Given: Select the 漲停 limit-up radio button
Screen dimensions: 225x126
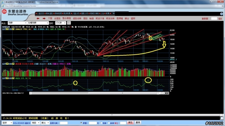Looking at the screenshot, I should coord(101,123).
